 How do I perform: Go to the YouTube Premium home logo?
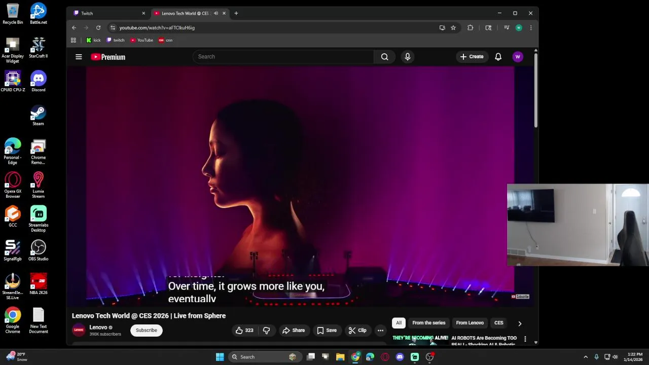tap(108, 57)
